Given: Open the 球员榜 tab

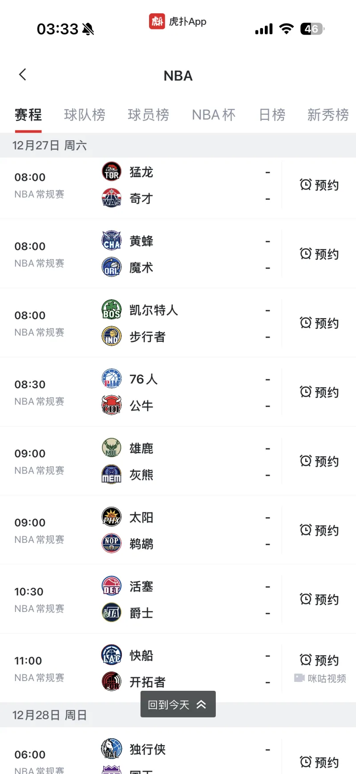Looking at the screenshot, I should [x=148, y=115].
